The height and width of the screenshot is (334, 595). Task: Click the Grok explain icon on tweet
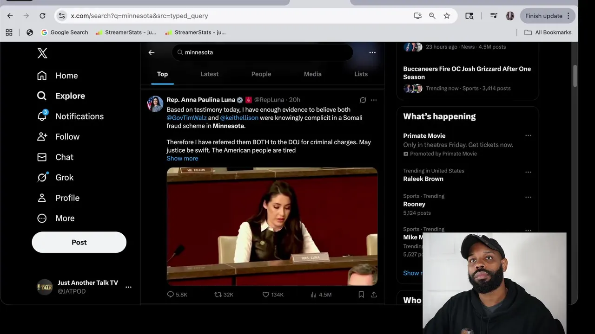(x=363, y=100)
